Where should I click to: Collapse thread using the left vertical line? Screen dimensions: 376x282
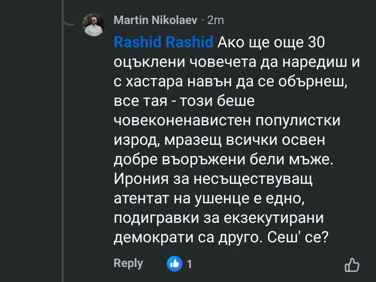tap(63, 139)
